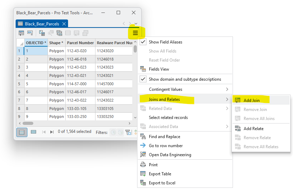This screenshot has width=293, height=192.
Task: Click the Remove Join icon
Action: 238,110
